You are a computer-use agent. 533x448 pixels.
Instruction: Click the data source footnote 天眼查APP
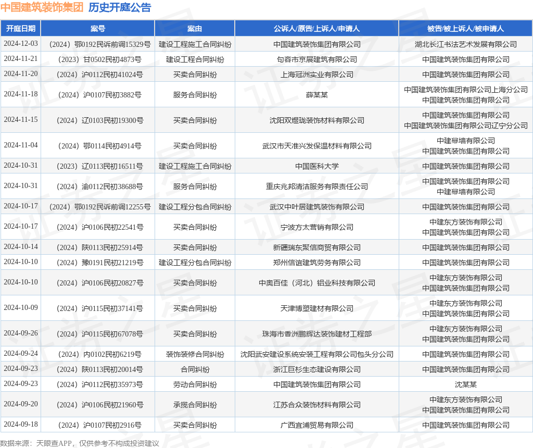54,444
